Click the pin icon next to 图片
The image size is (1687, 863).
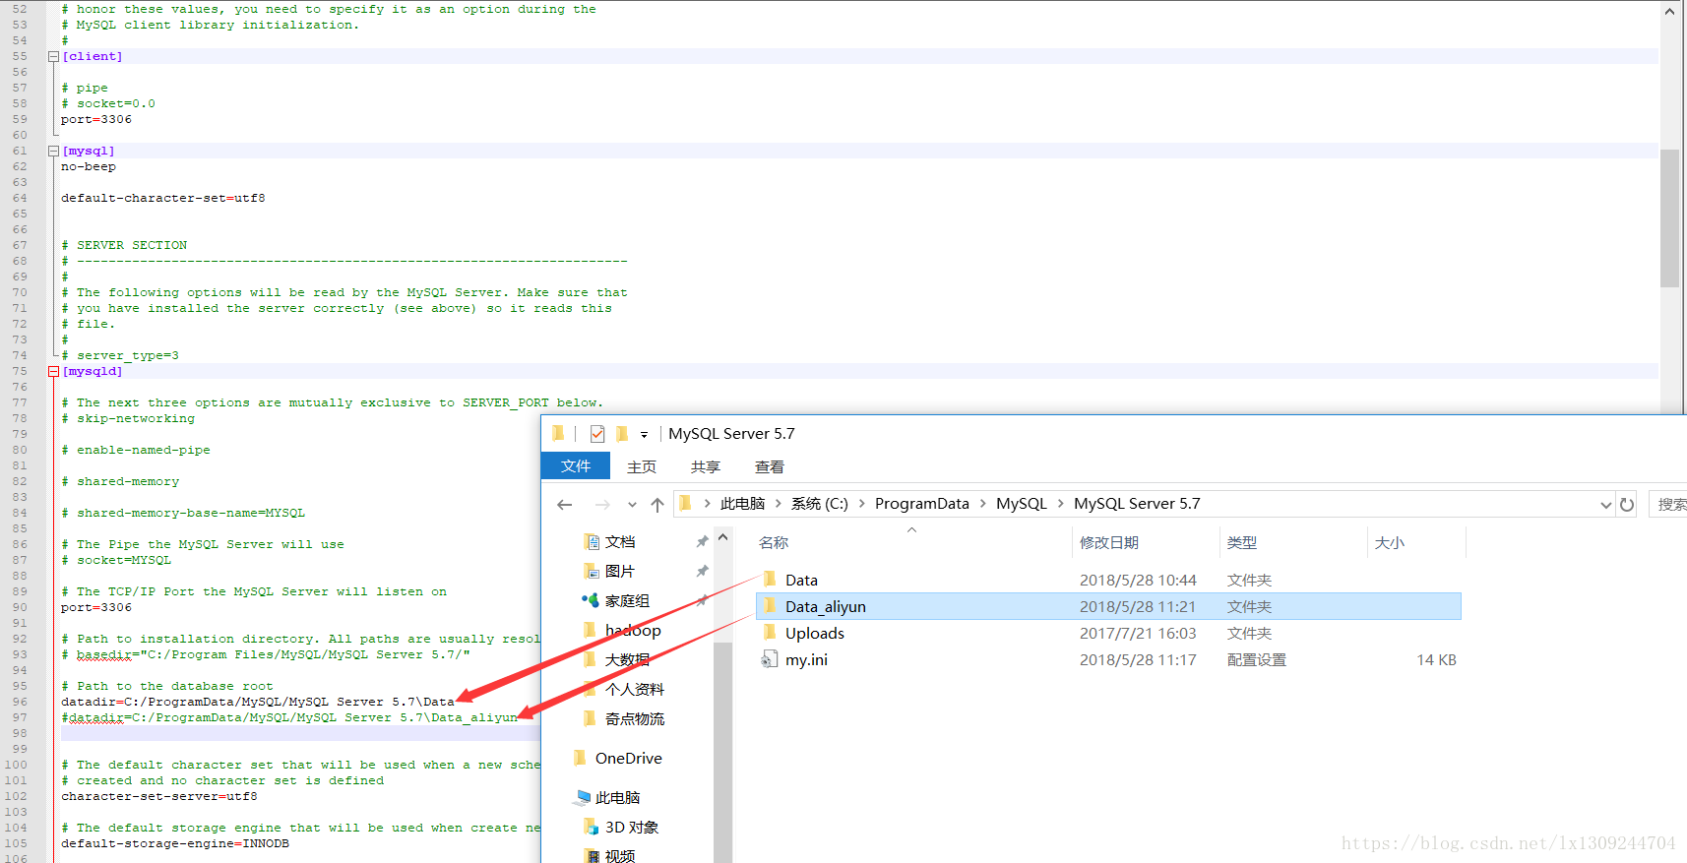[702, 572]
